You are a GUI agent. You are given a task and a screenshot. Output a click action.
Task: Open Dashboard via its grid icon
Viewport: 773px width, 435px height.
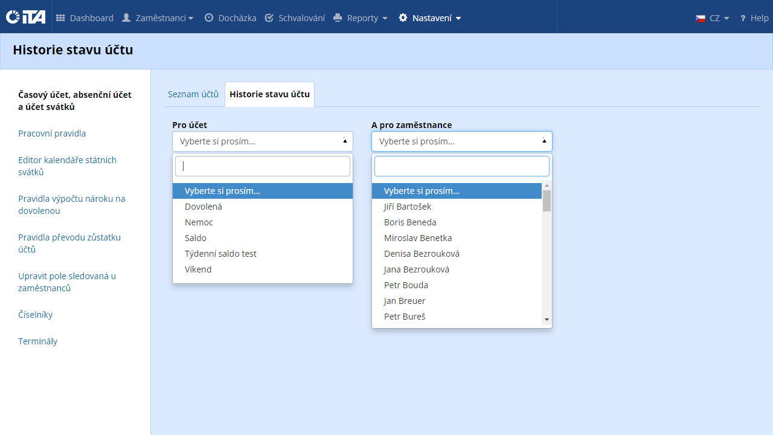pyautogui.click(x=60, y=18)
